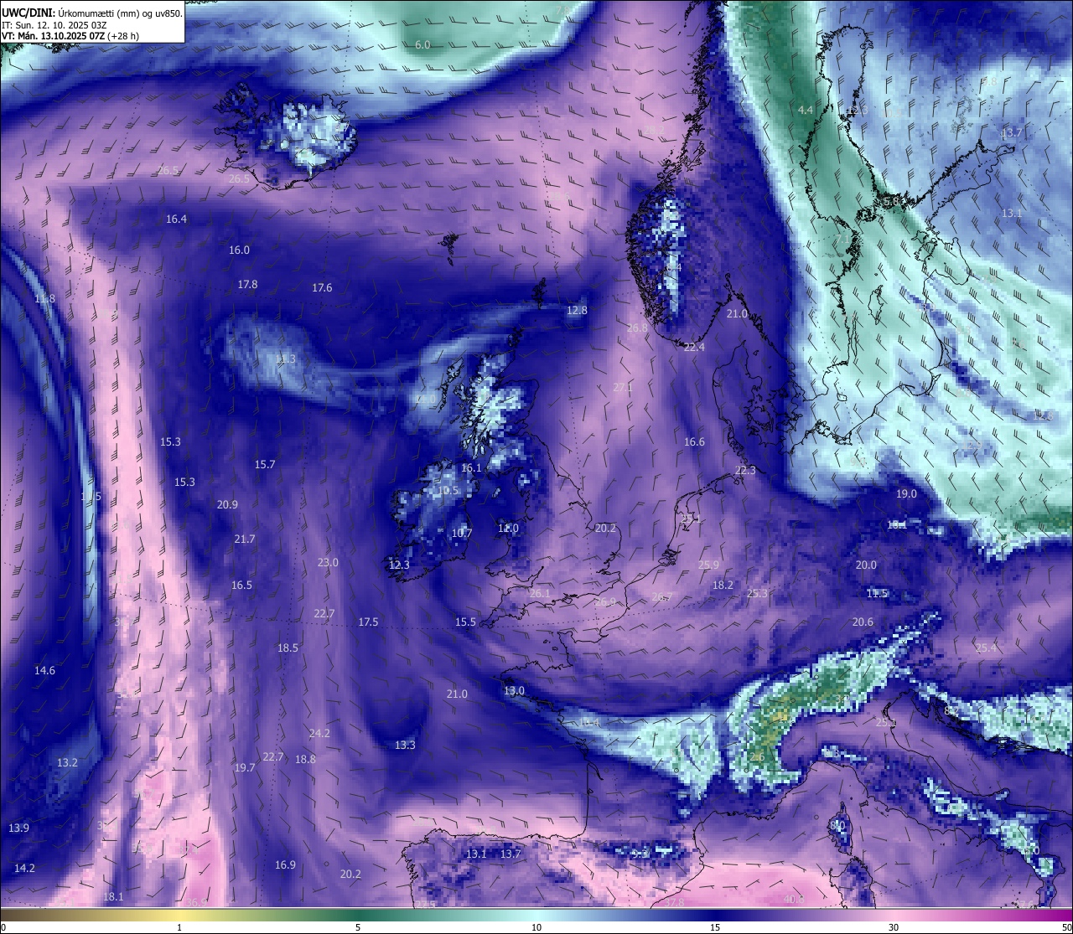Click the 20.0 map value
1073x934 pixels.
(x=866, y=565)
